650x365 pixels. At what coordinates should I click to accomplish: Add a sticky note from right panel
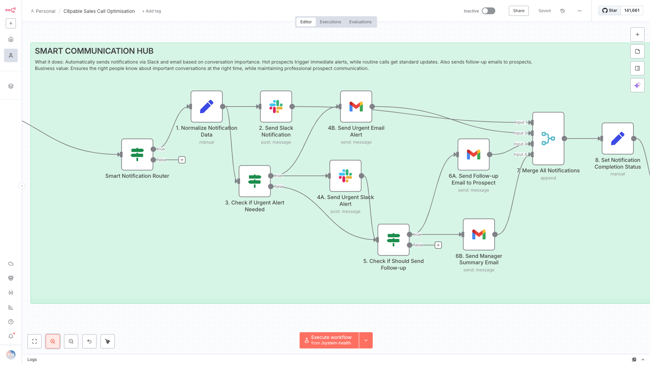click(637, 51)
